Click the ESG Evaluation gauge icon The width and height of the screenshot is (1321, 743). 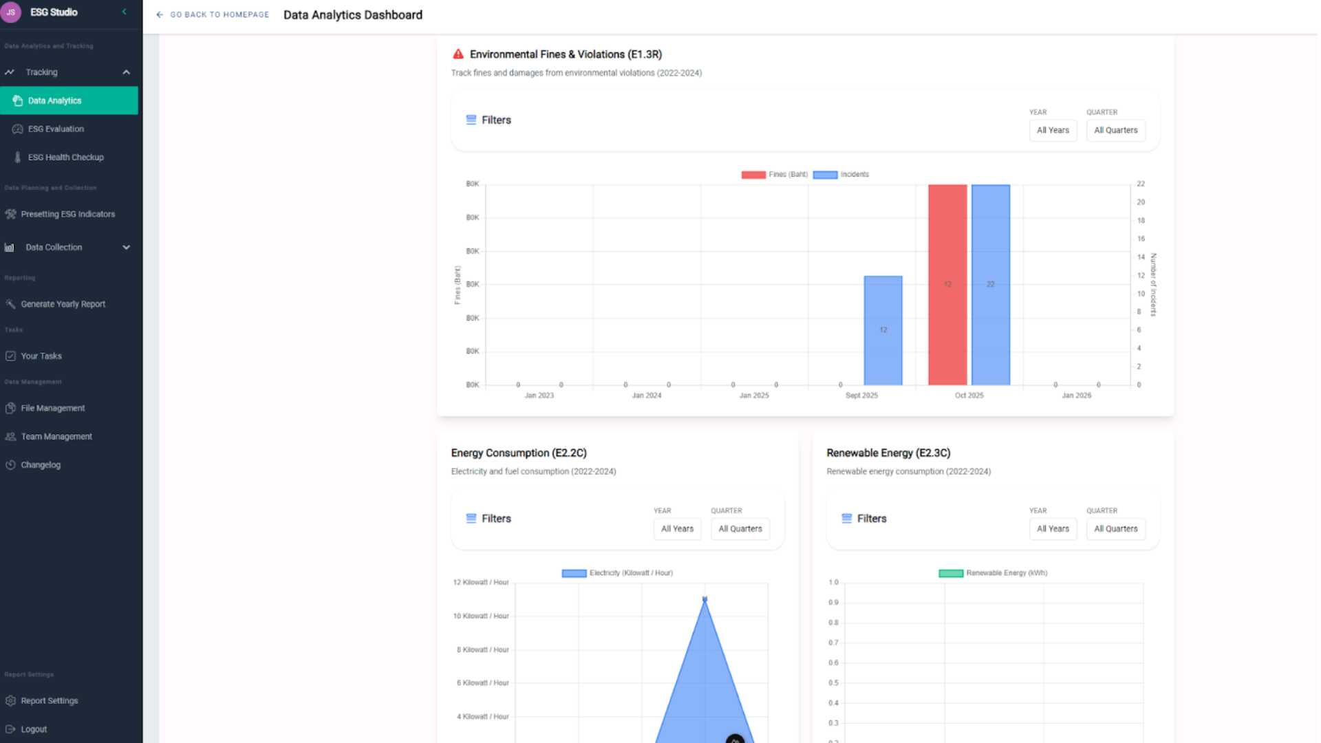(18, 129)
